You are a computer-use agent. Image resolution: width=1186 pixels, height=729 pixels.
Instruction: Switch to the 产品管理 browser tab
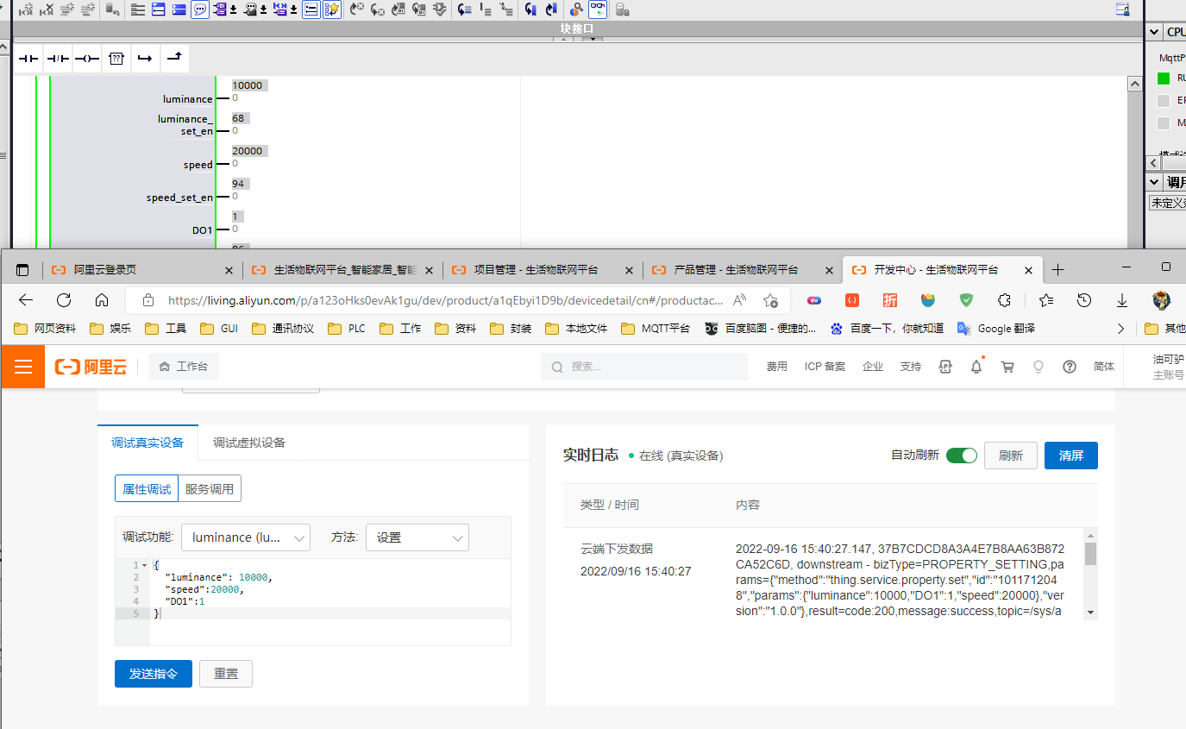tap(737, 269)
